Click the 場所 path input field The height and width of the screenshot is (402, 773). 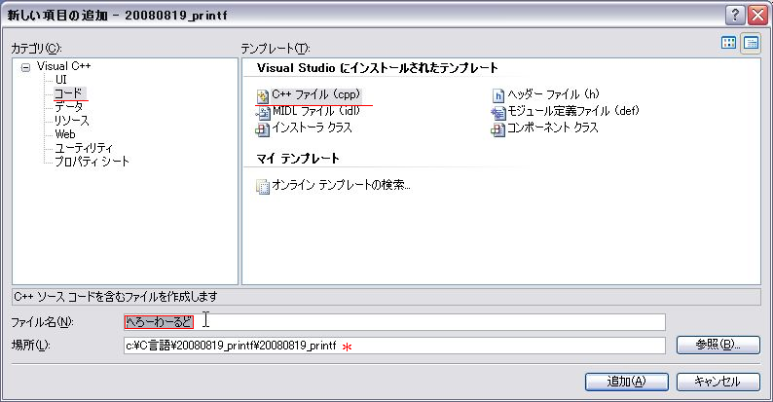tap(394, 346)
